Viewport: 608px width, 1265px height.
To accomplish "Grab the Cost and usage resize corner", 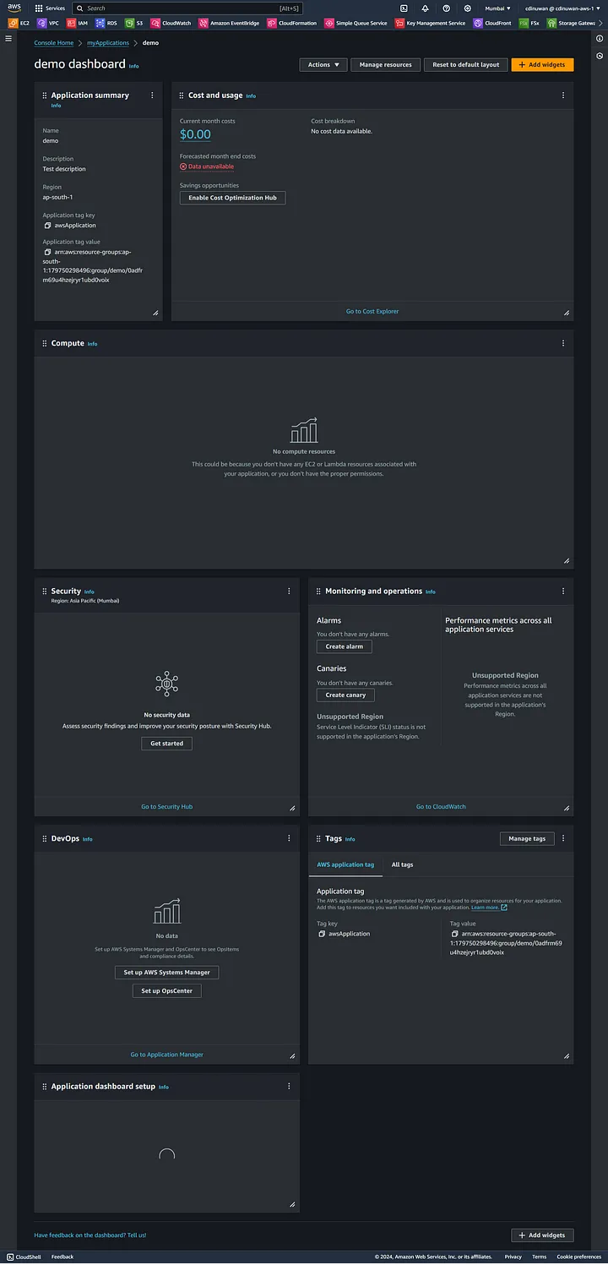I will pyautogui.click(x=567, y=313).
